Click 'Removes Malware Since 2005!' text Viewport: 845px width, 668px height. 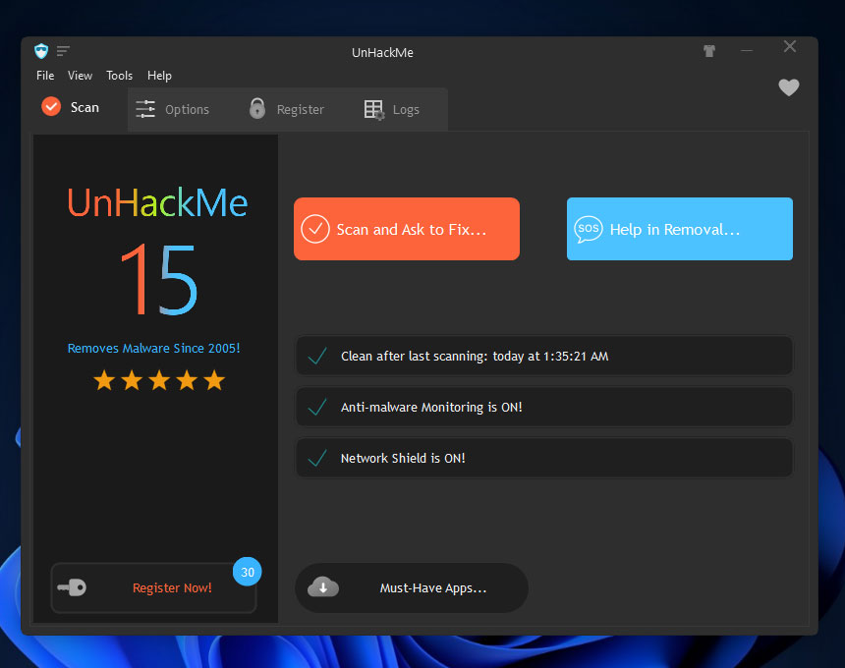(153, 349)
